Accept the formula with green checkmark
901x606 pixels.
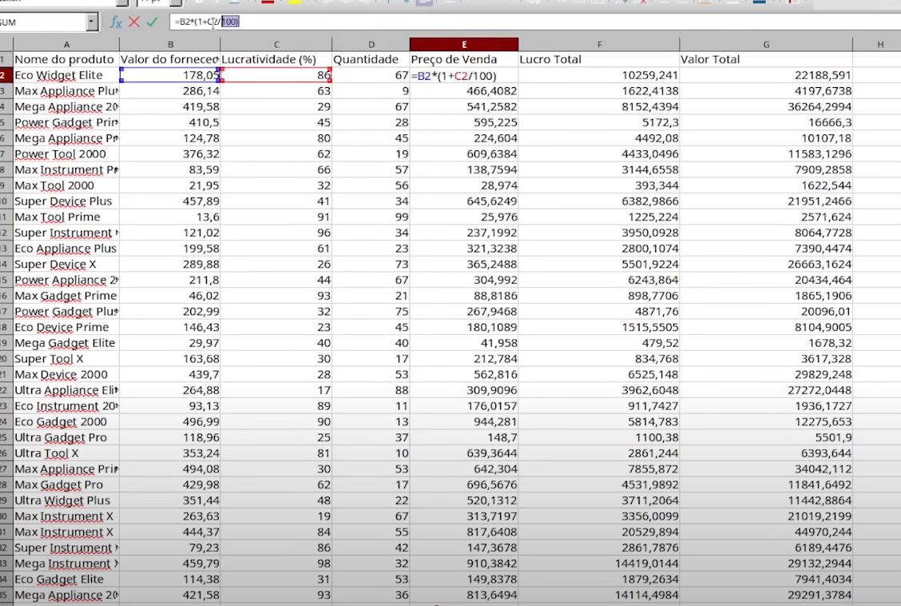click(x=152, y=22)
